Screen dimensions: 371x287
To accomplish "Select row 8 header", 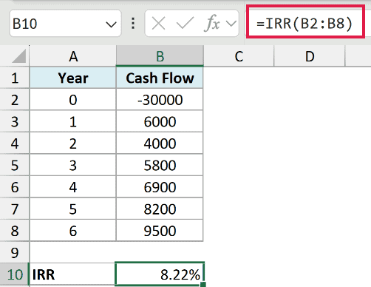I will coord(15,231).
